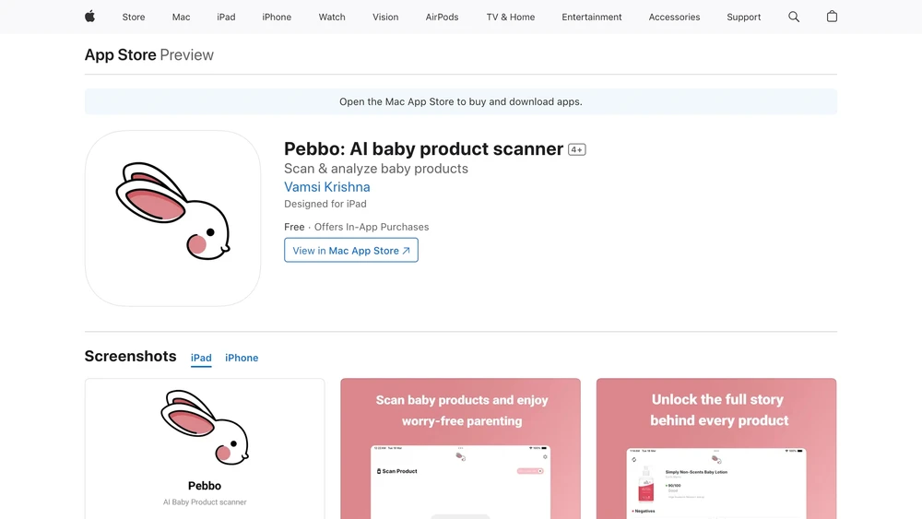
Task: Click the Apple logo icon
Action: coord(90,17)
